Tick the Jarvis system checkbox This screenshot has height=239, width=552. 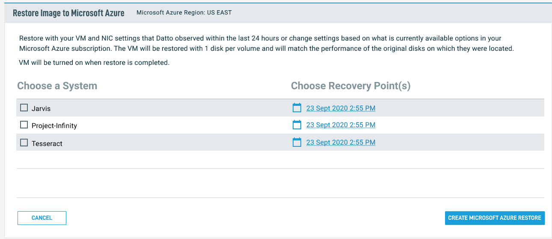(24, 108)
